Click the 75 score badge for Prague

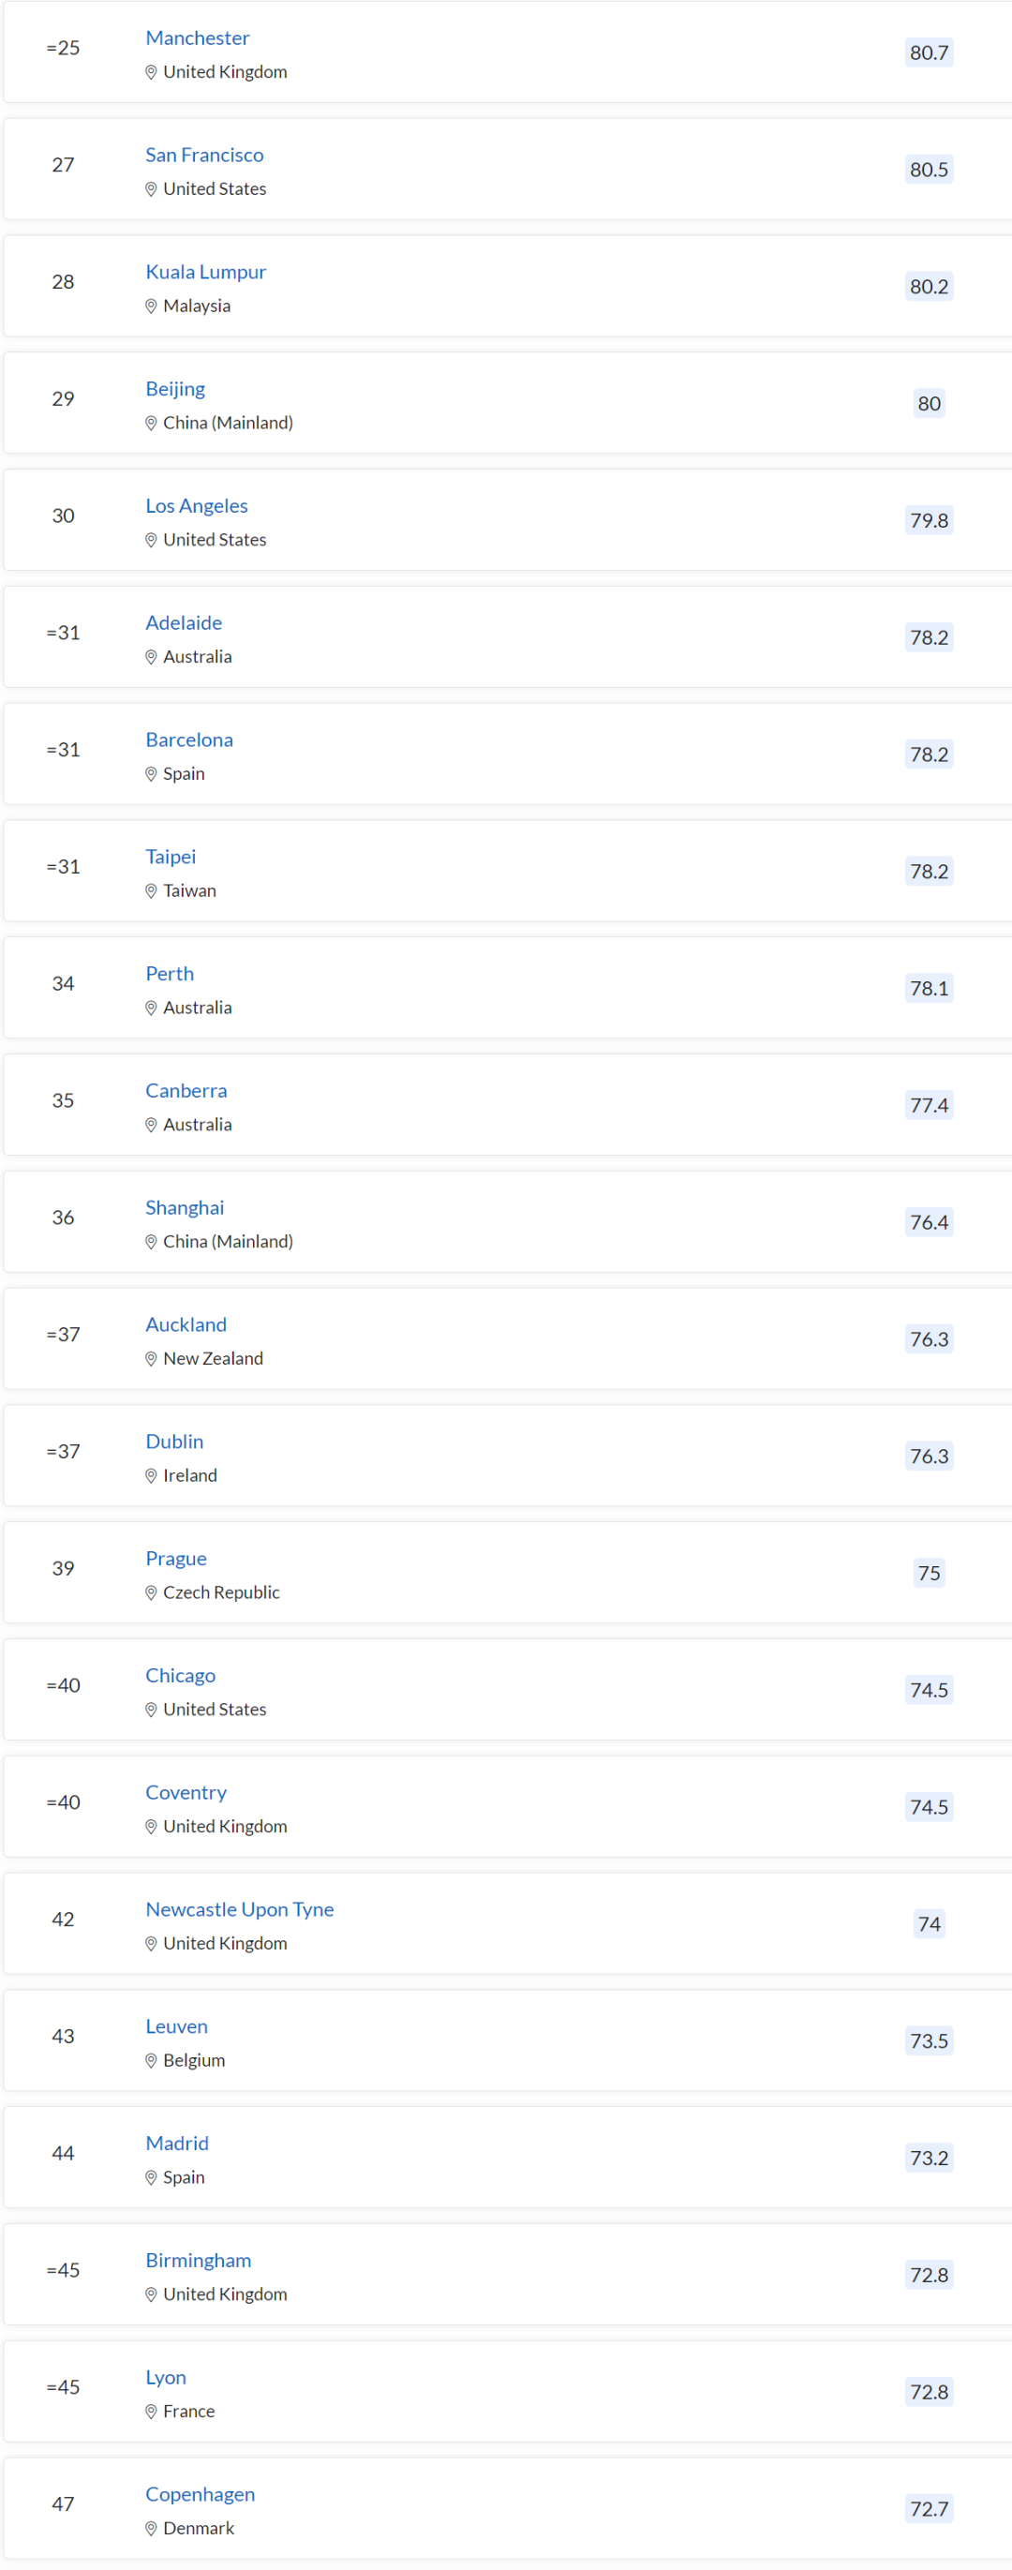coord(929,1573)
